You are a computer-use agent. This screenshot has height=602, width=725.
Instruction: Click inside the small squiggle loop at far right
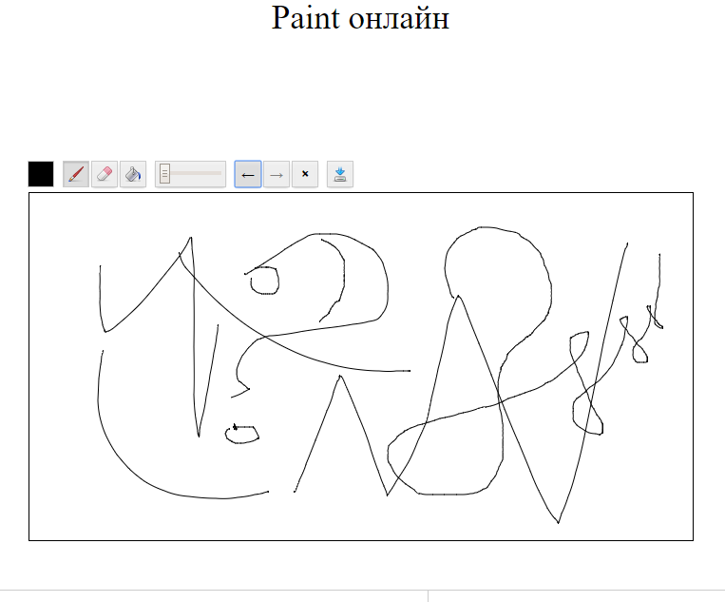coord(639,353)
